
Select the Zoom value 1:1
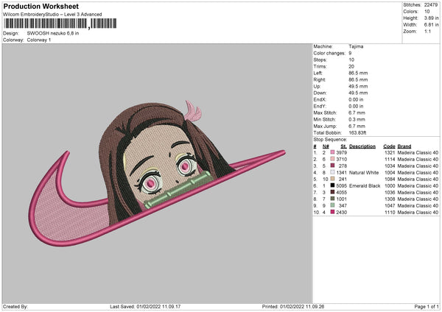pos(427,31)
